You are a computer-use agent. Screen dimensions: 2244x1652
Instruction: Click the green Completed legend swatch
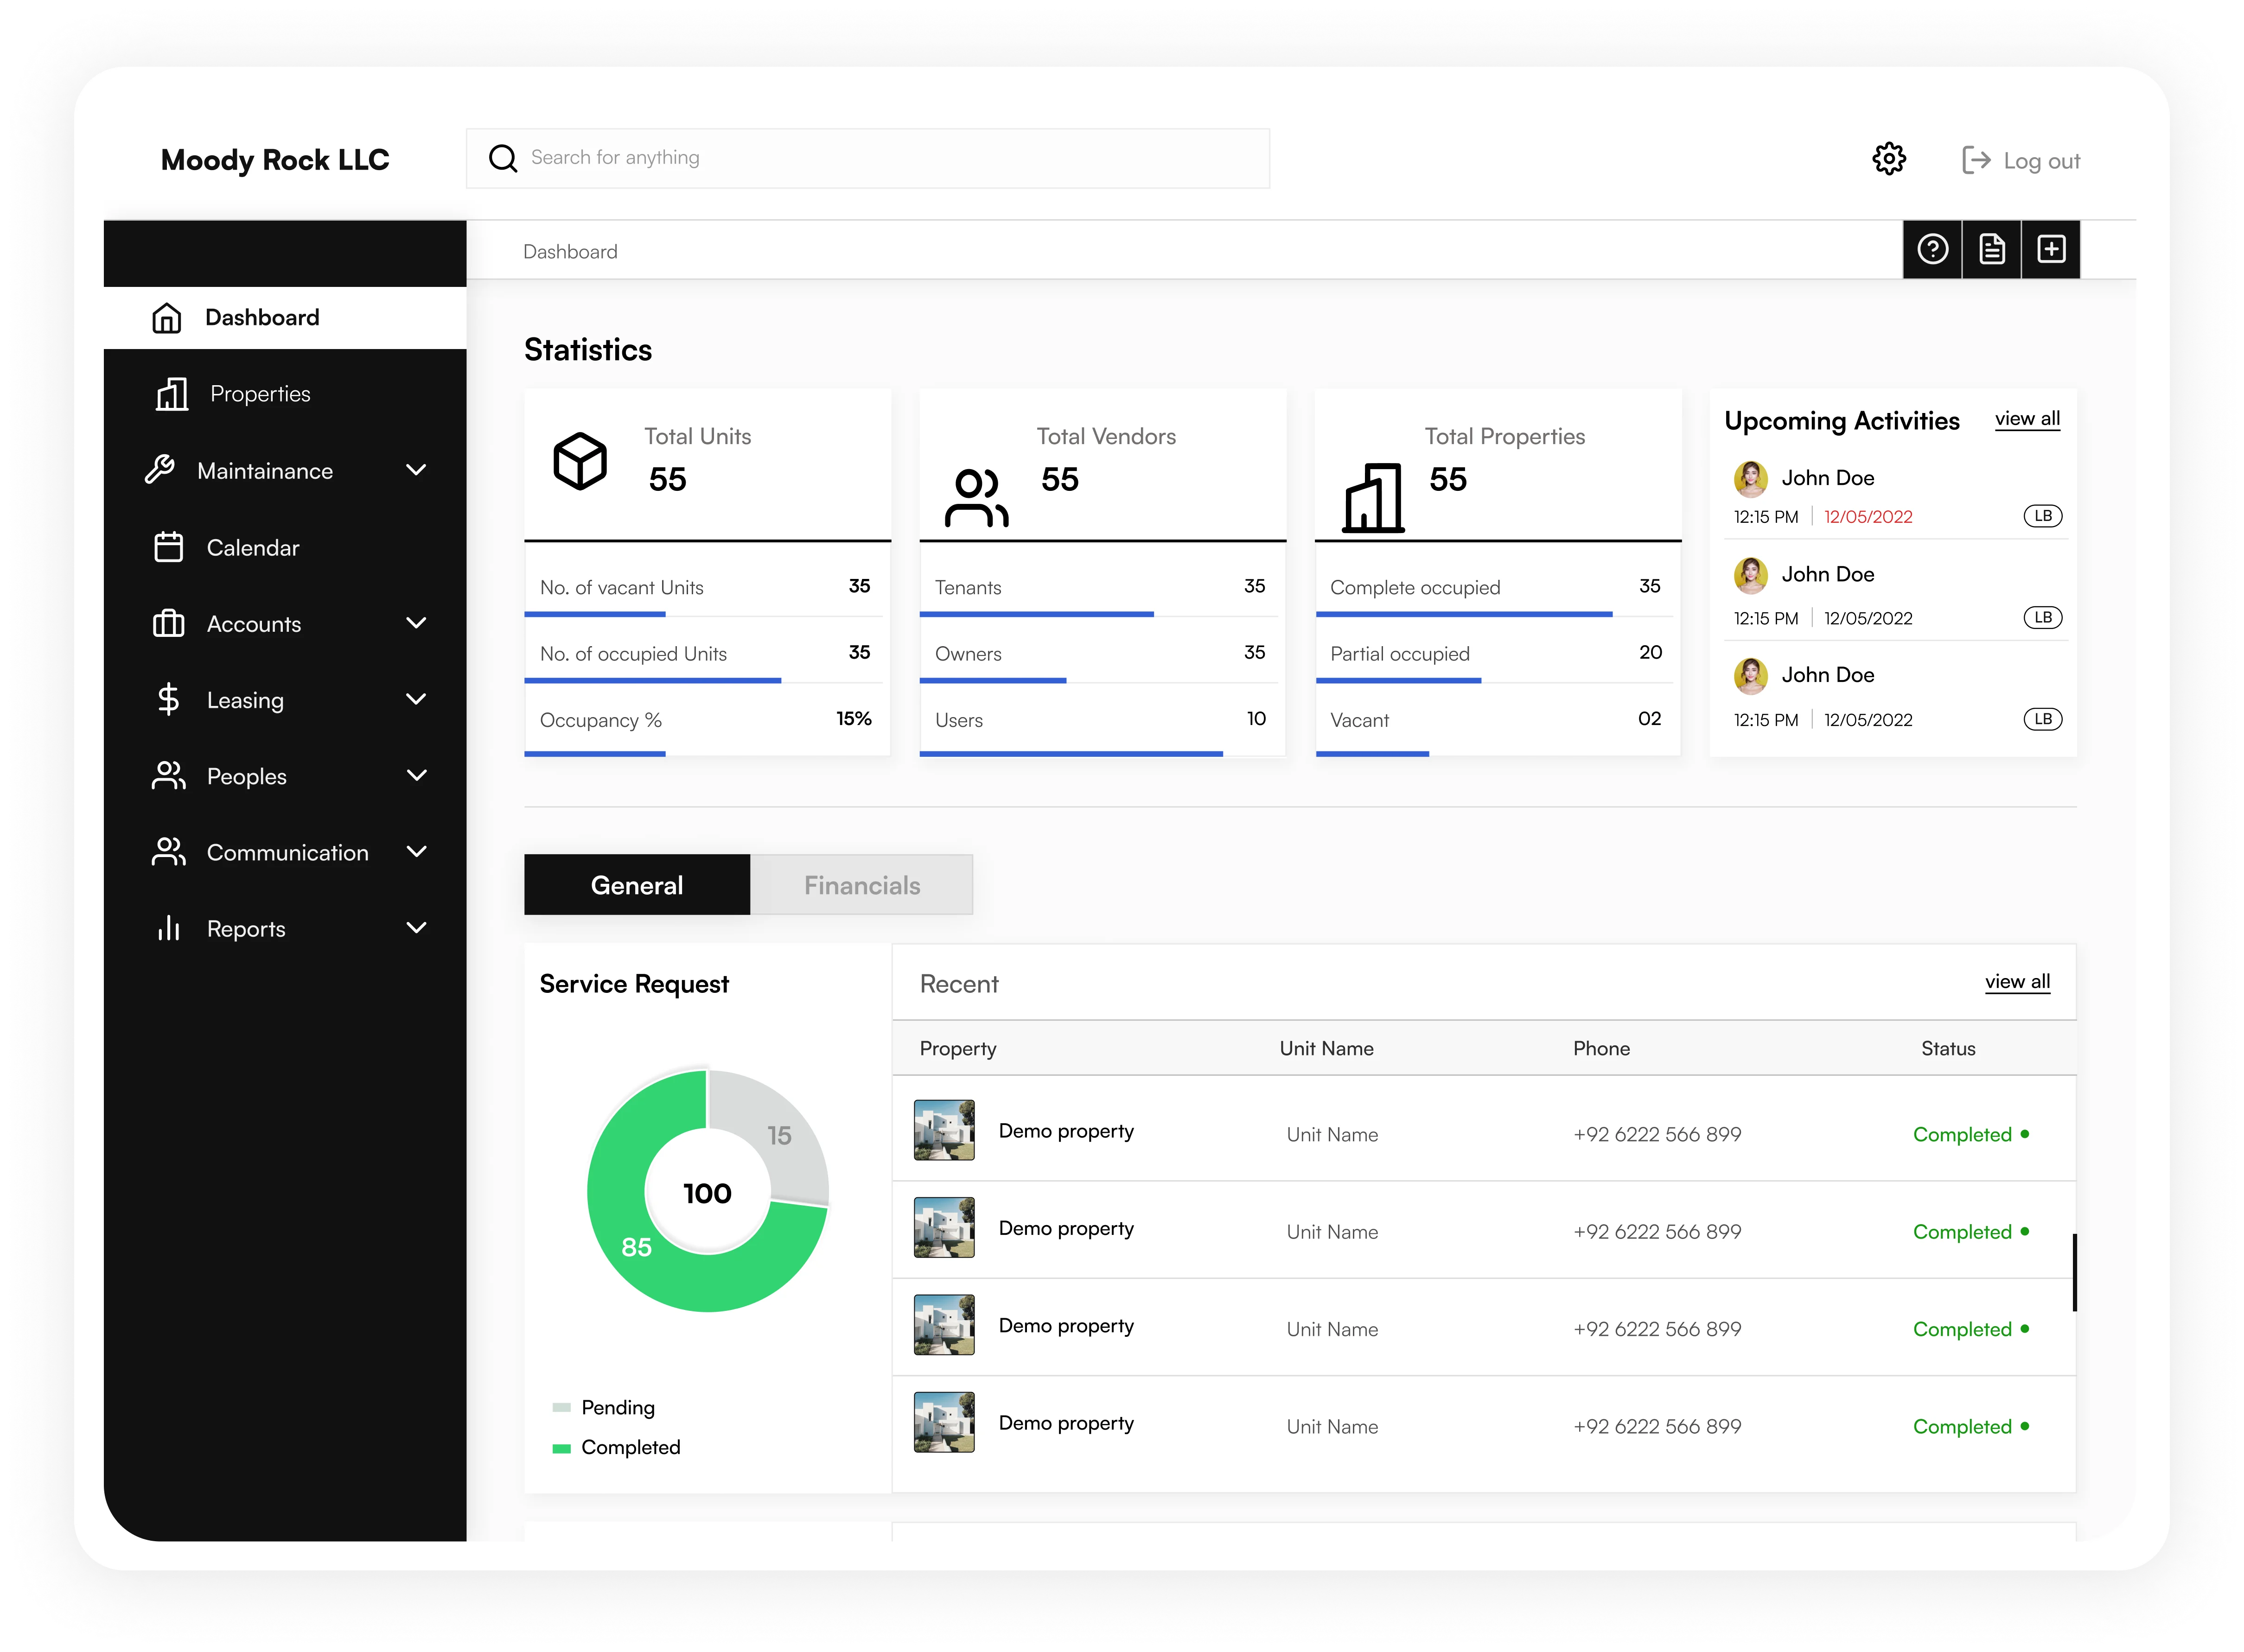coord(561,1448)
